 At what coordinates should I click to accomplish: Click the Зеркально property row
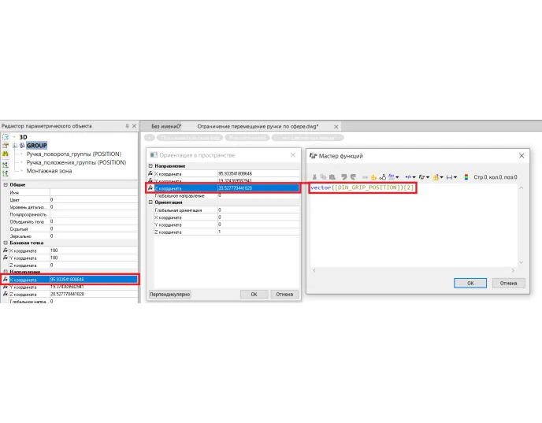tap(73, 236)
